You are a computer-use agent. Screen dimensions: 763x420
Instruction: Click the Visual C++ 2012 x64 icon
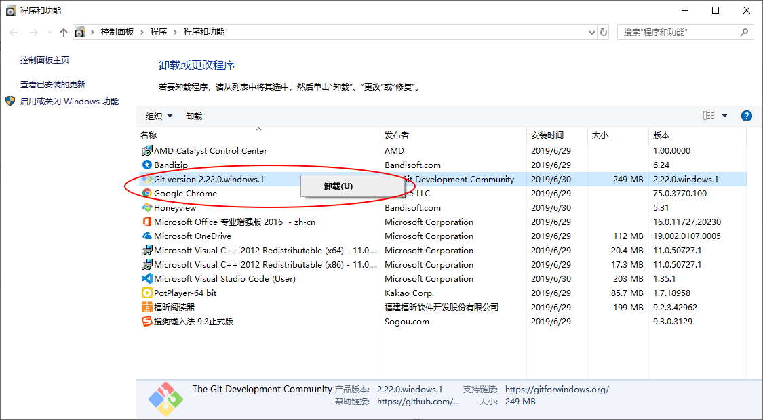(147, 251)
